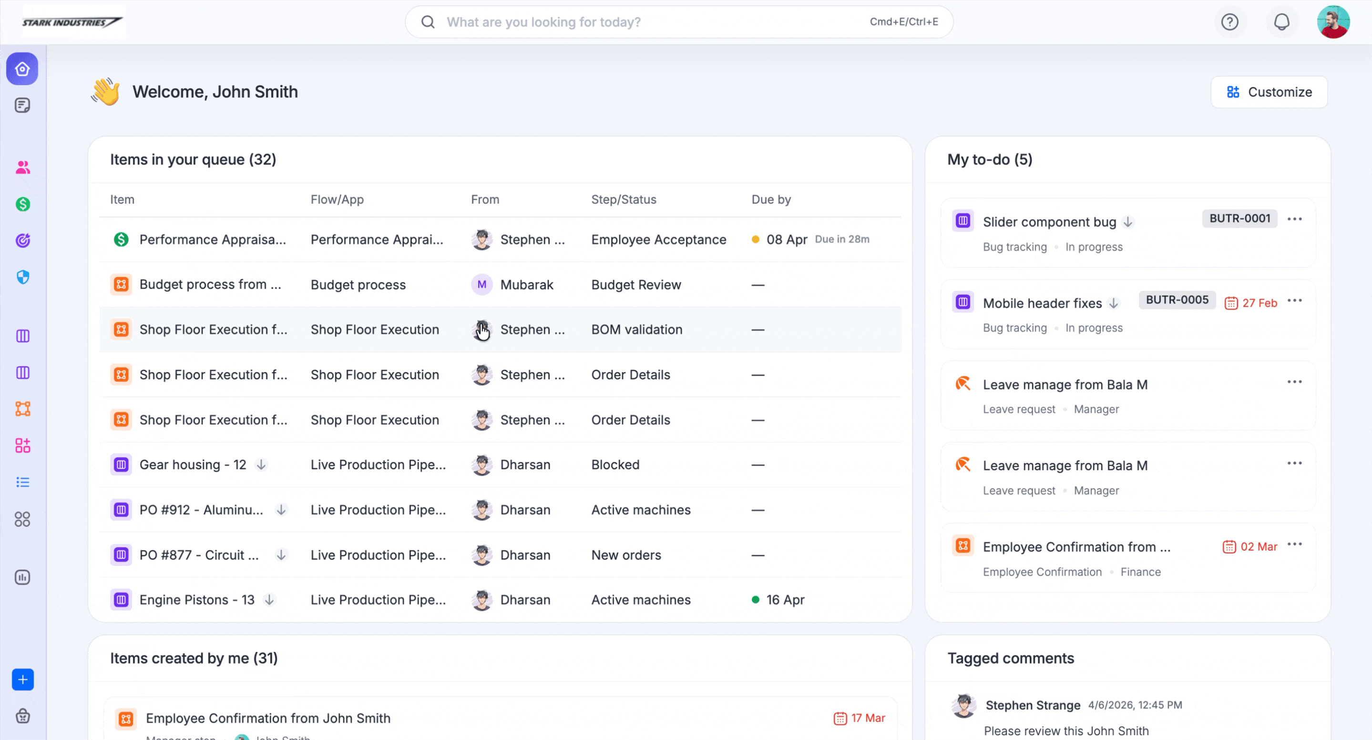Open options for Slider component bug
The height and width of the screenshot is (740, 1372).
point(1294,219)
